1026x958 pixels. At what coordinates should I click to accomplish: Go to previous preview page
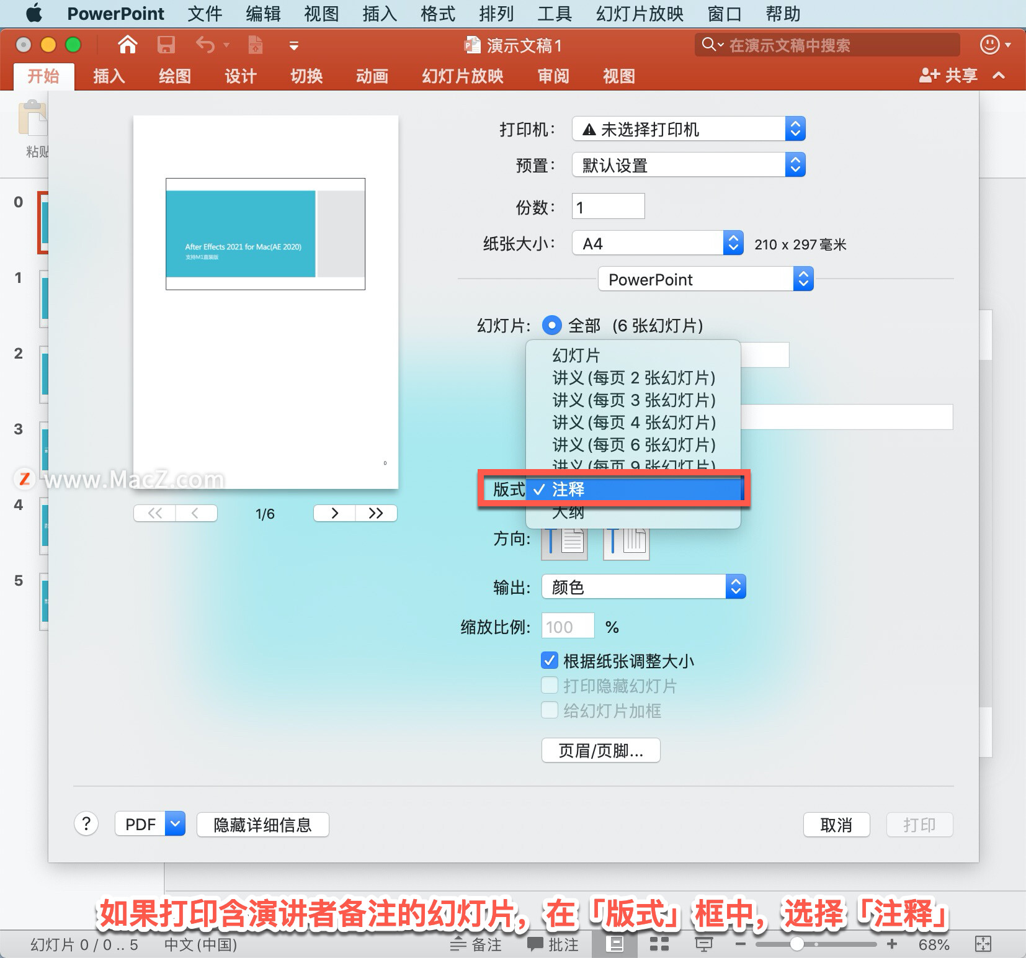[196, 513]
